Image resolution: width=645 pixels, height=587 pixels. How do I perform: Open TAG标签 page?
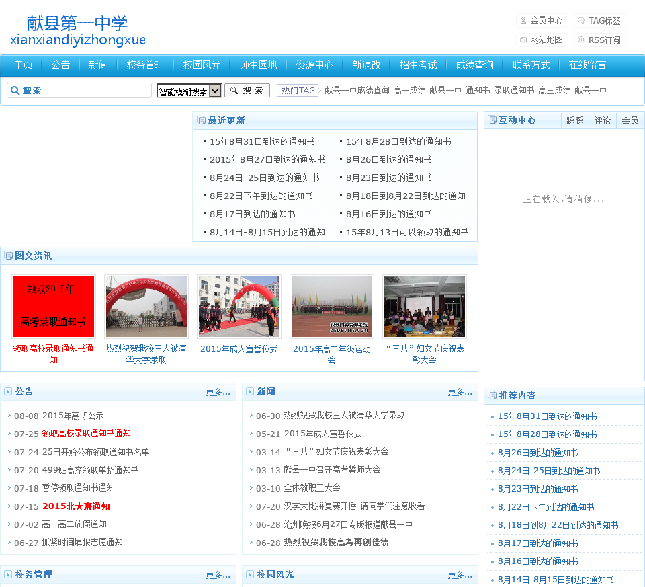click(x=599, y=20)
